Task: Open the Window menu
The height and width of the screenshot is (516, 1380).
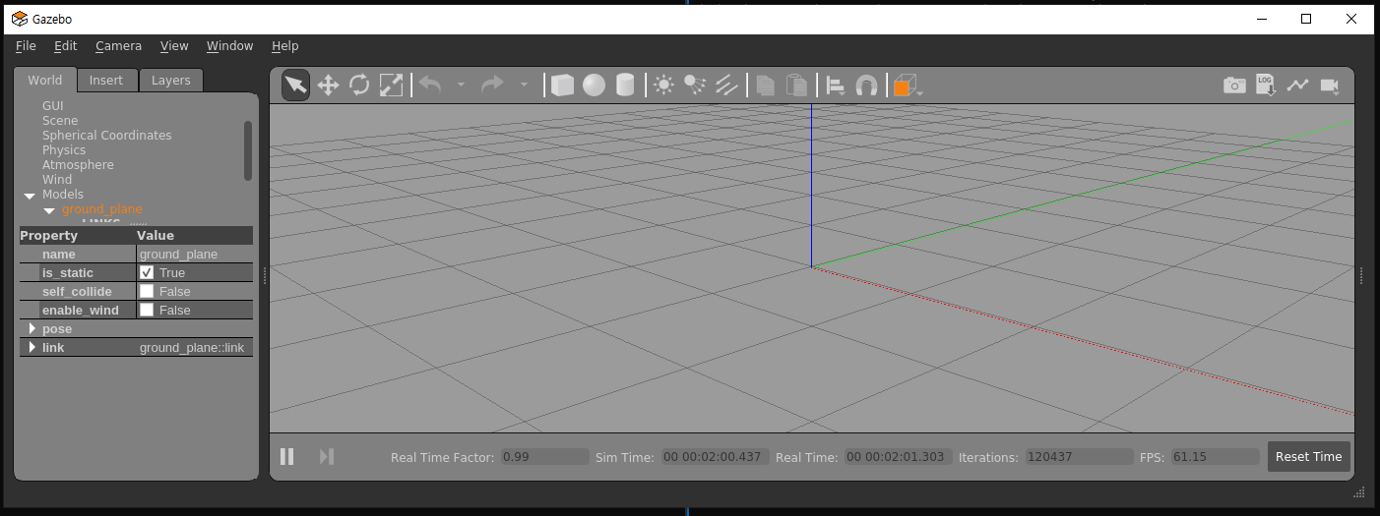Action: tap(229, 46)
